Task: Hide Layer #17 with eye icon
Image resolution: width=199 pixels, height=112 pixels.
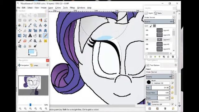Action: [147, 40]
